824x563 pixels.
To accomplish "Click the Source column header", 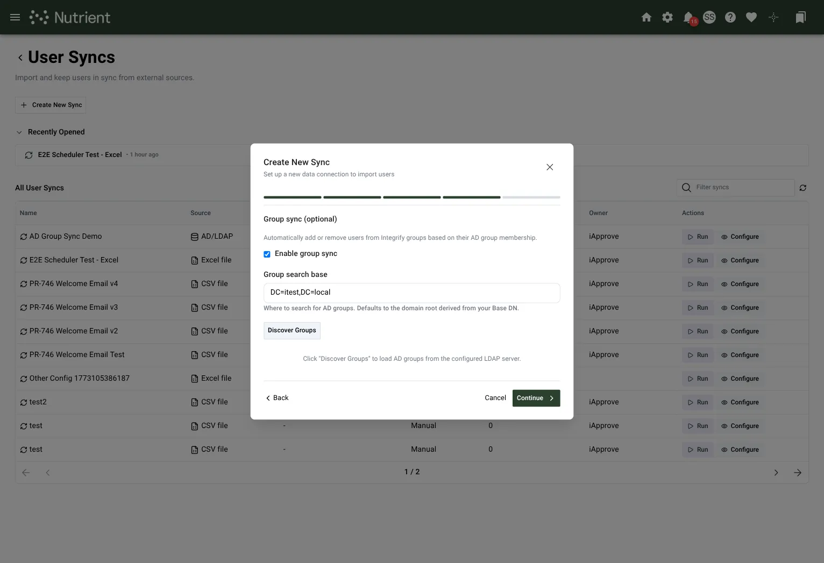I will tap(201, 213).
